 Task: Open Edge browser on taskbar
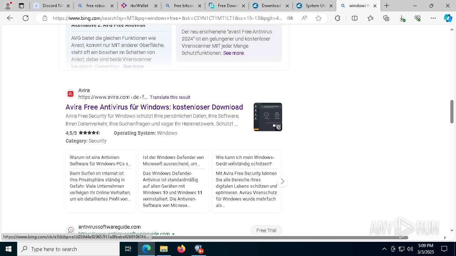pyautogui.click(x=146, y=249)
